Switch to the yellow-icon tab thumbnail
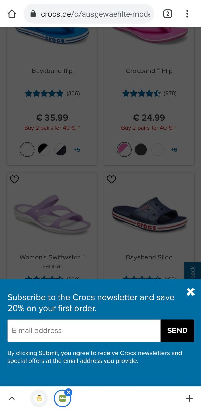 (x=39, y=398)
